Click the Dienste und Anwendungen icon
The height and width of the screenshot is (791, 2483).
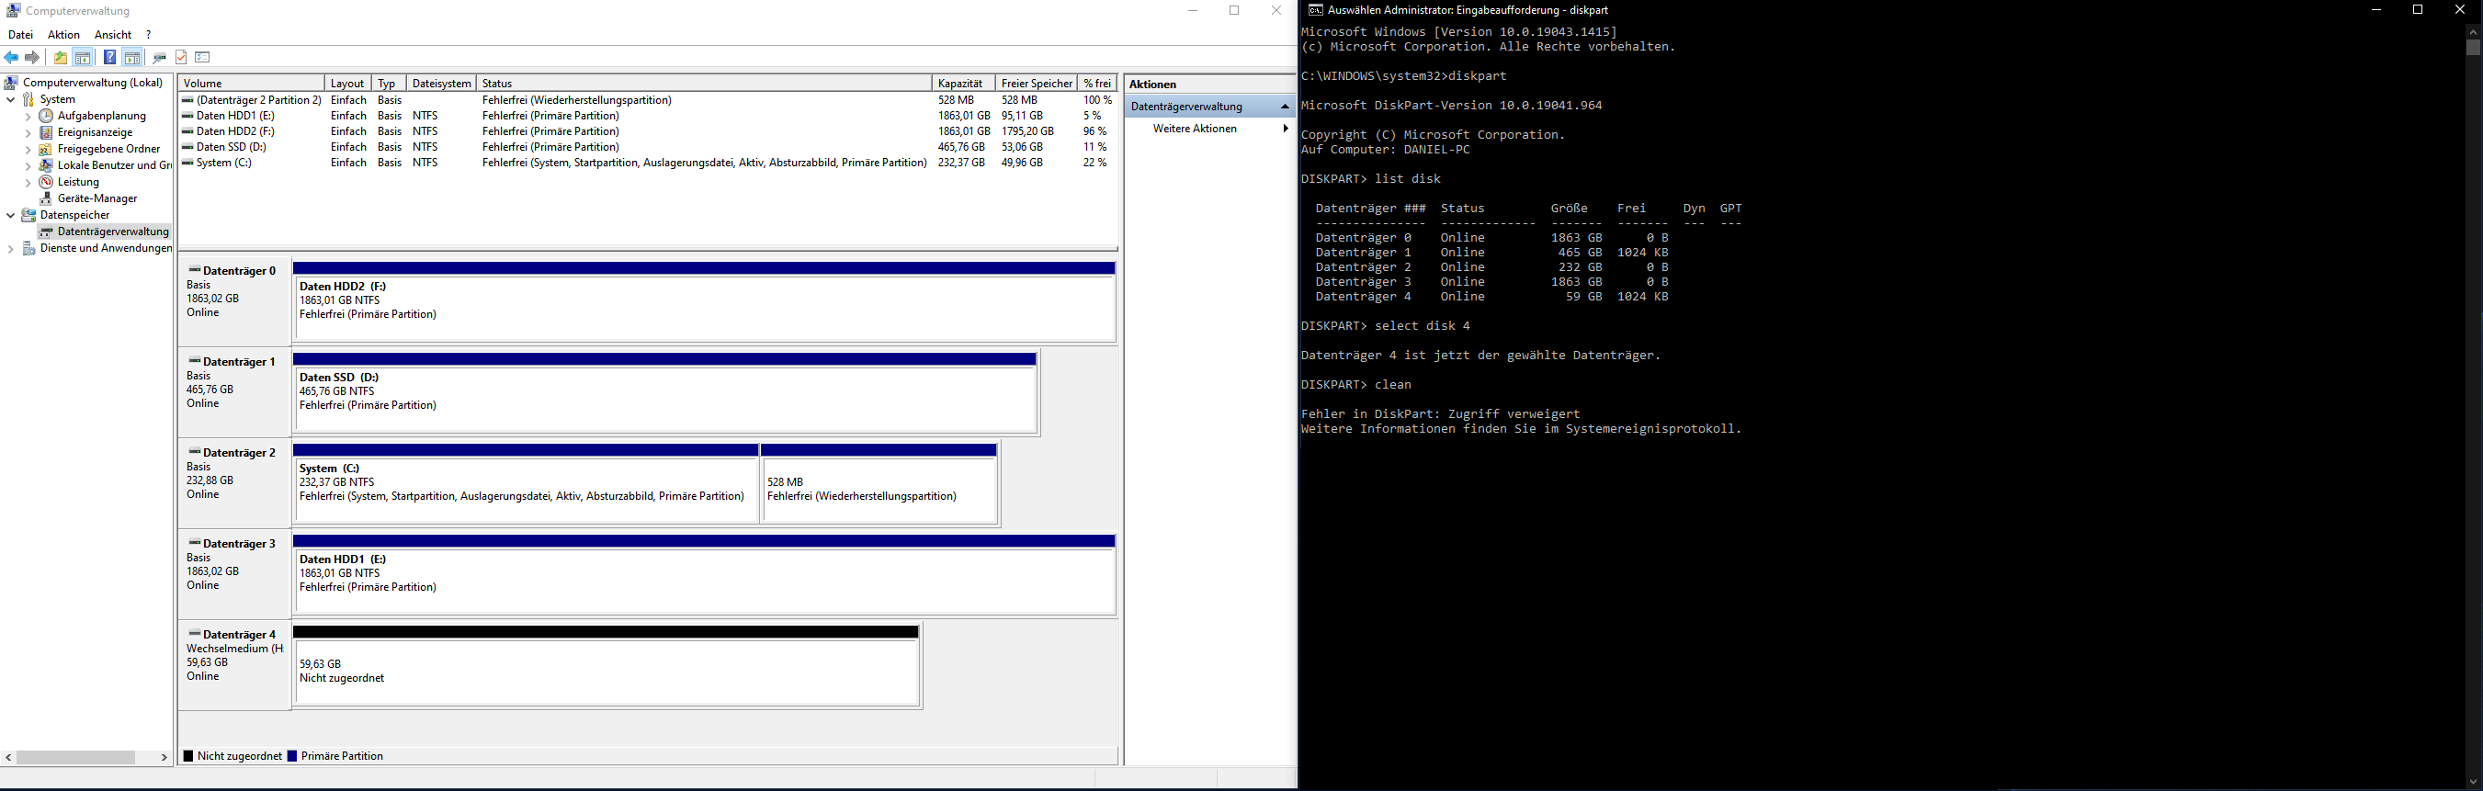(28, 248)
